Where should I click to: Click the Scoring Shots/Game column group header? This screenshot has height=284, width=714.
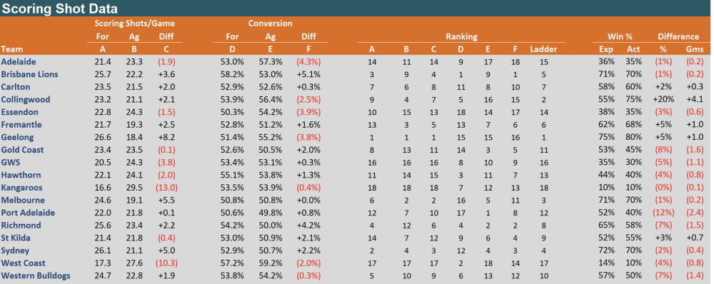coord(135,24)
